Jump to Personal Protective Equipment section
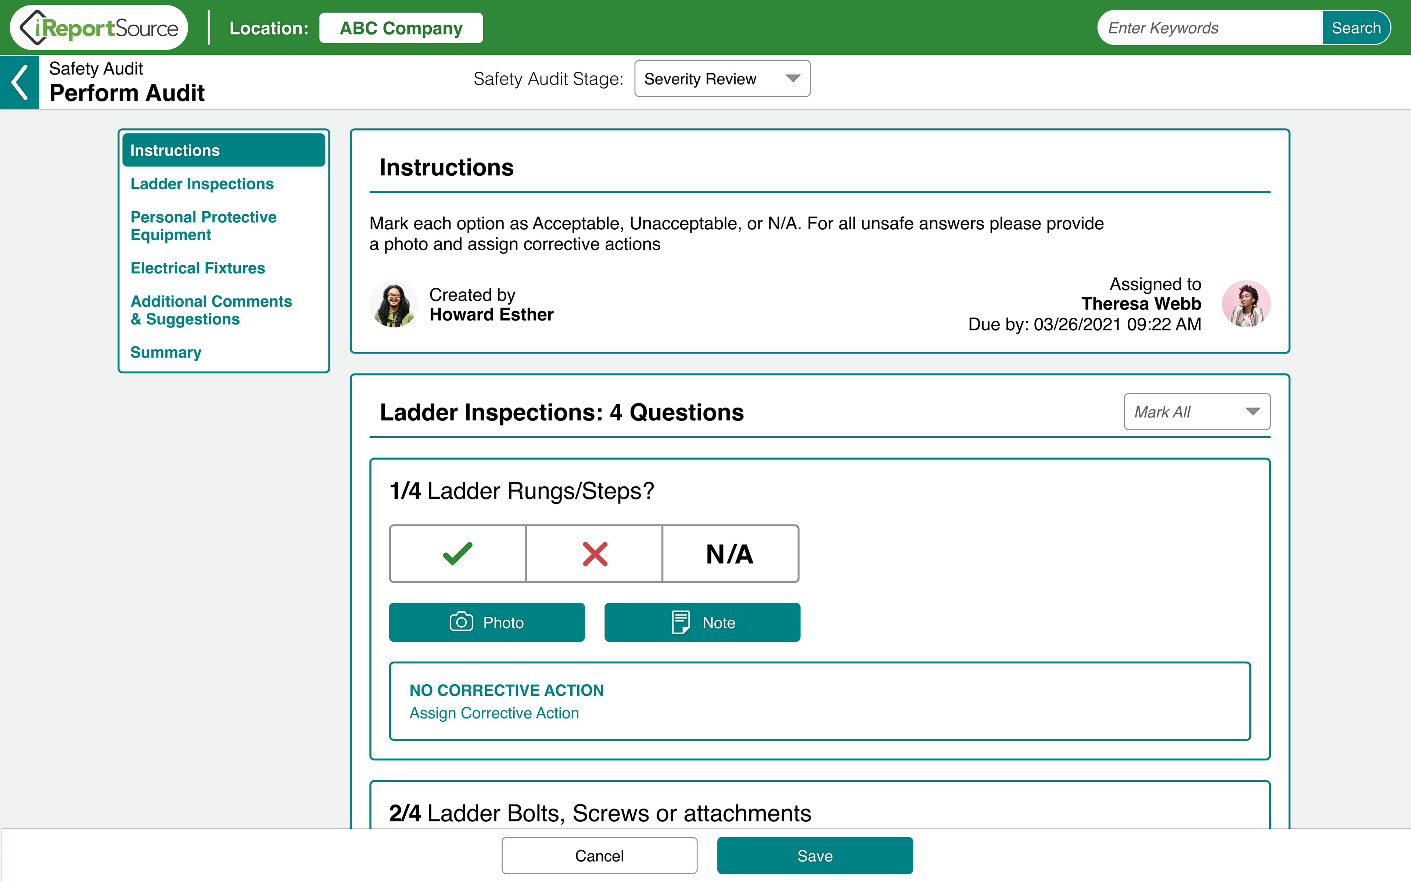1411x882 pixels. pos(203,226)
